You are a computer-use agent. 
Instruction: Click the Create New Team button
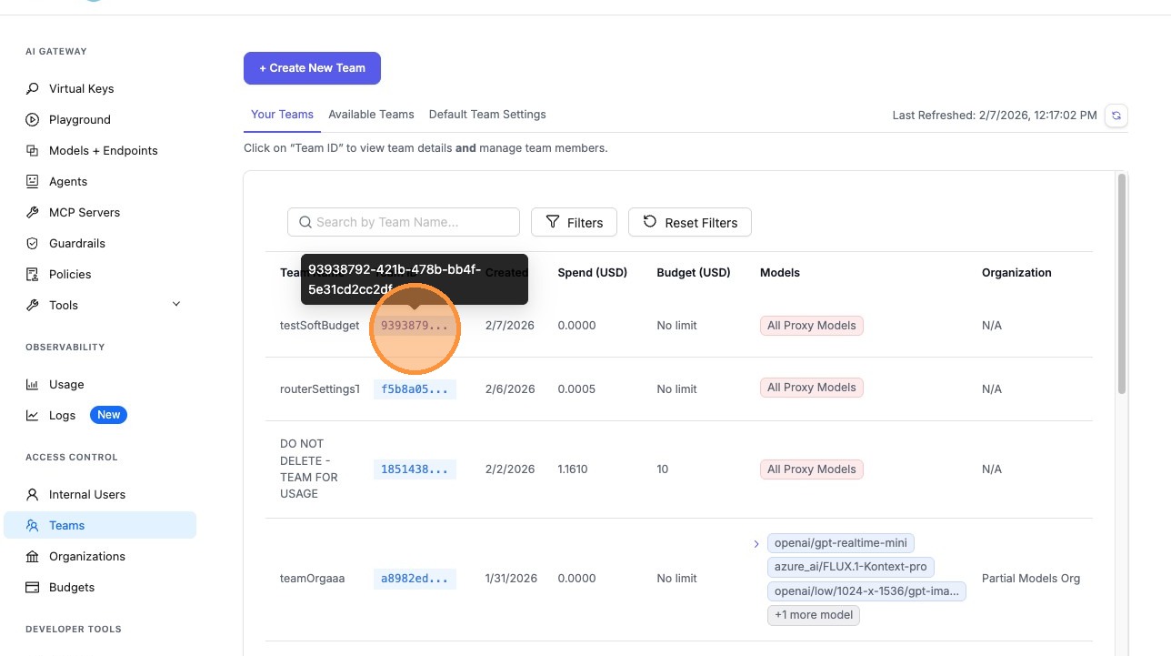click(312, 68)
